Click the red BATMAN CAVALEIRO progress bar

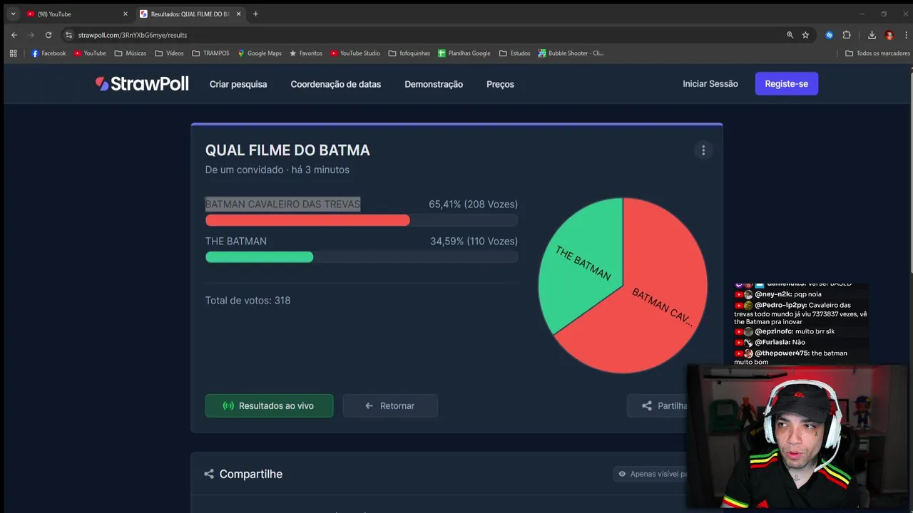[x=307, y=221]
